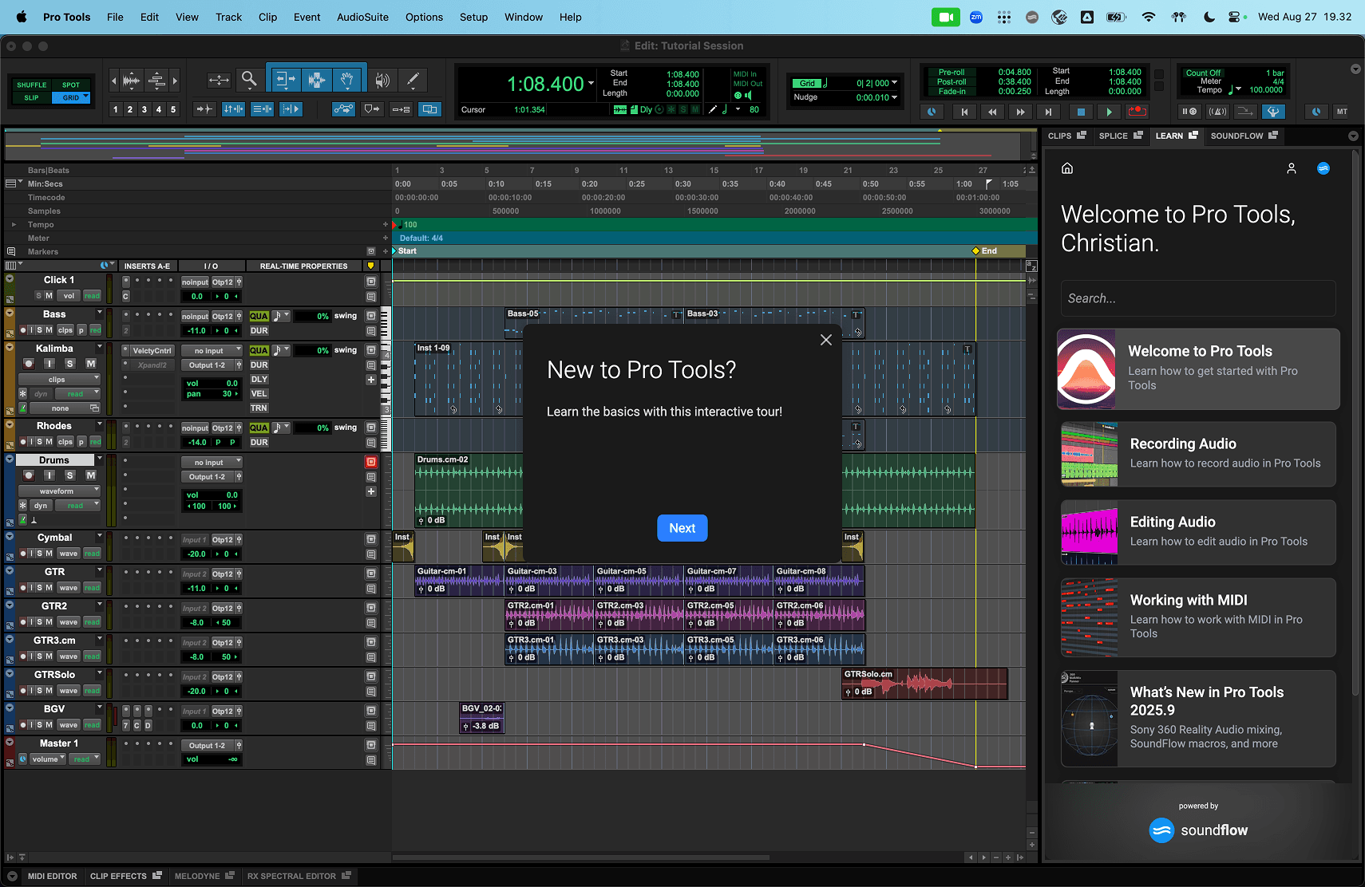The width and height of the screenshot is (1365, 887).
Task: Solo the Drums track
Action: click(69, 475)
